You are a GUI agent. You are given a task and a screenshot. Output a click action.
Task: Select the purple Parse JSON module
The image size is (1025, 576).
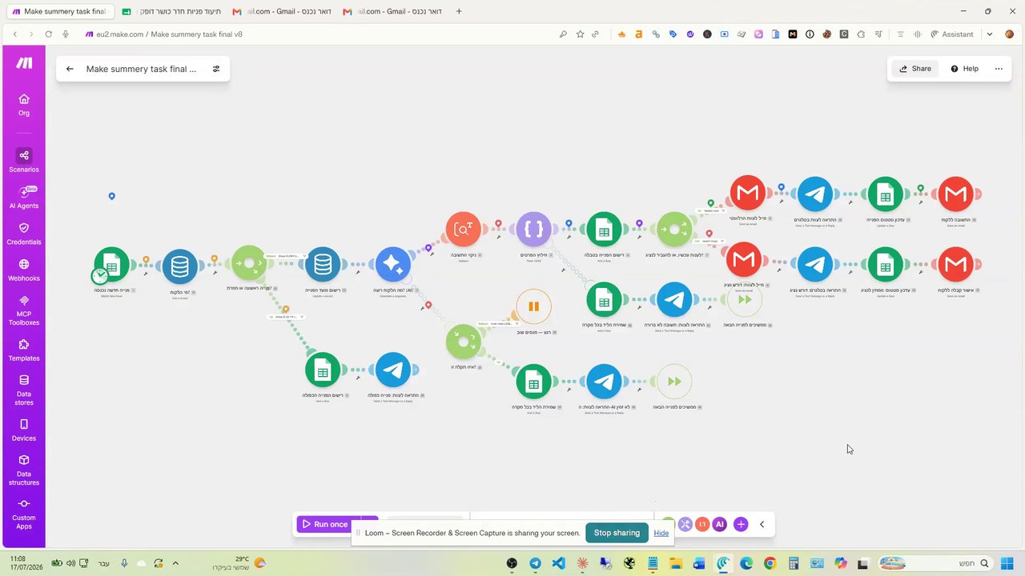tap(534, 230)
